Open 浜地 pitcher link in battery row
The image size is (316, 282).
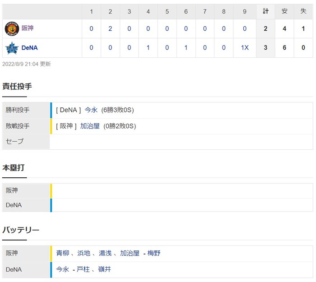[x=84, y=253]
